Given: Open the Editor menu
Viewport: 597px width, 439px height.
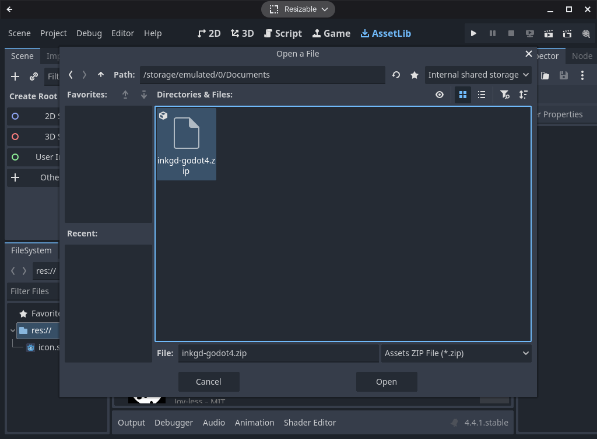Looking at the screenshot, I should [x=122, y=33].
